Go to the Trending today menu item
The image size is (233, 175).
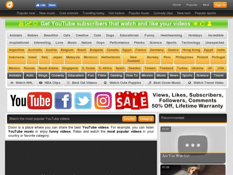coord(94,13)
